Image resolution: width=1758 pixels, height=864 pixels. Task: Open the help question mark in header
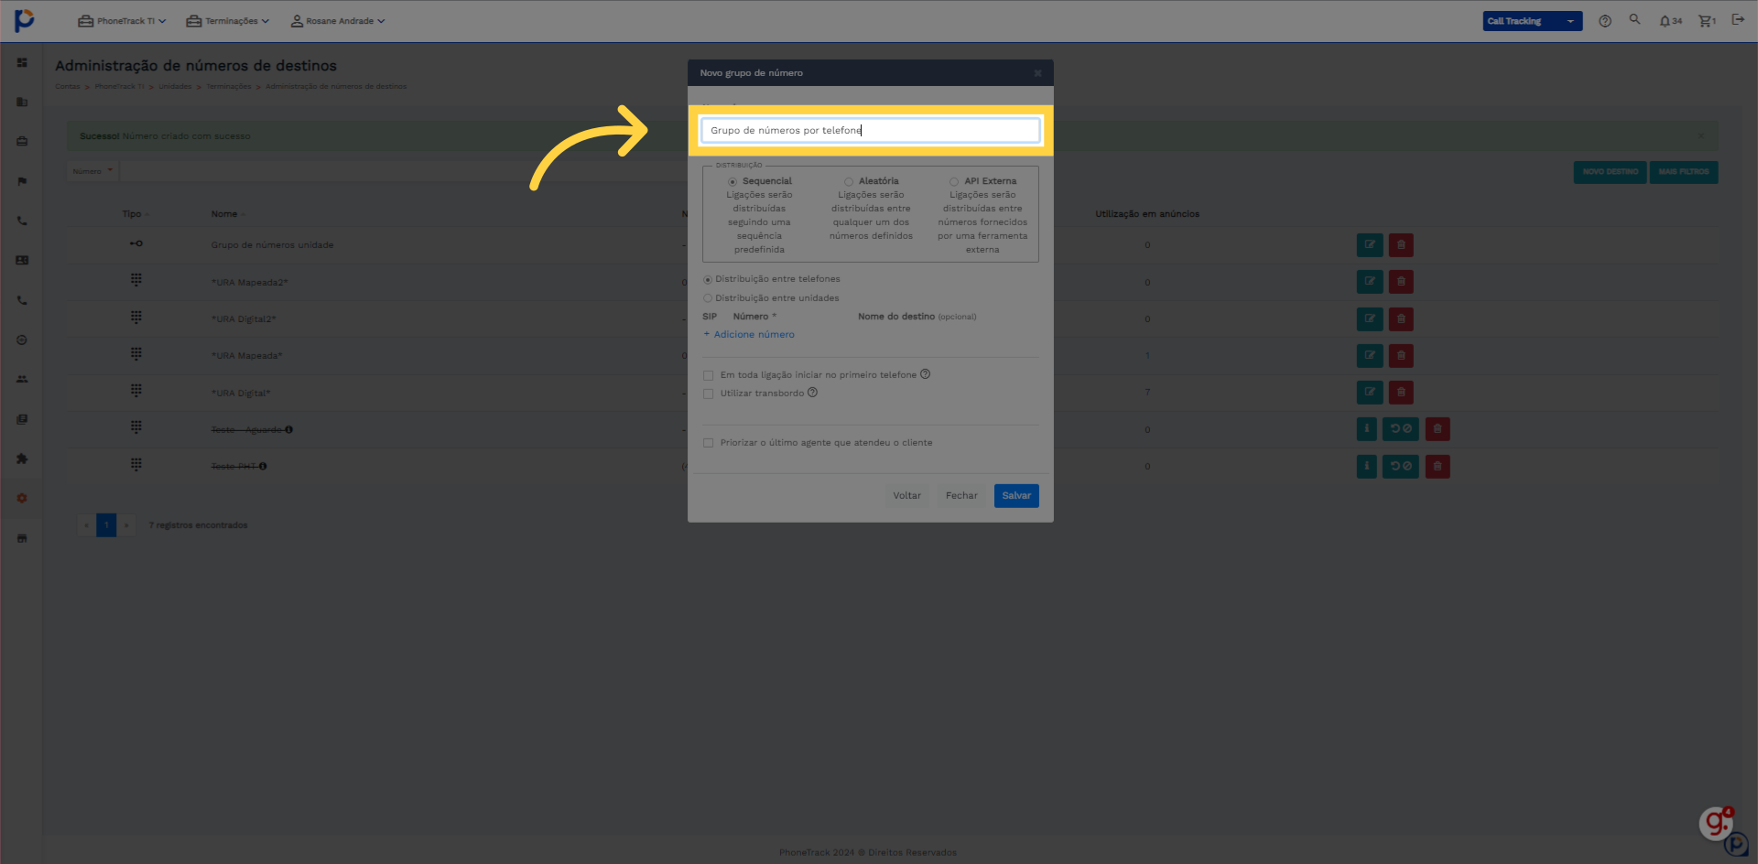point(1605,20)
